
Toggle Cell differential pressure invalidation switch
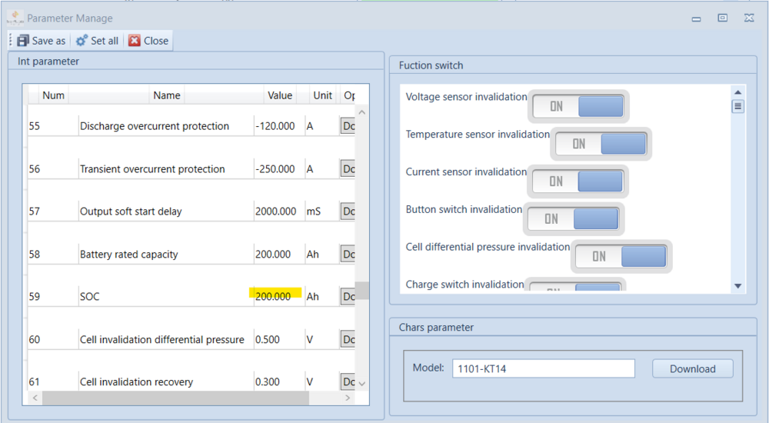621,257
